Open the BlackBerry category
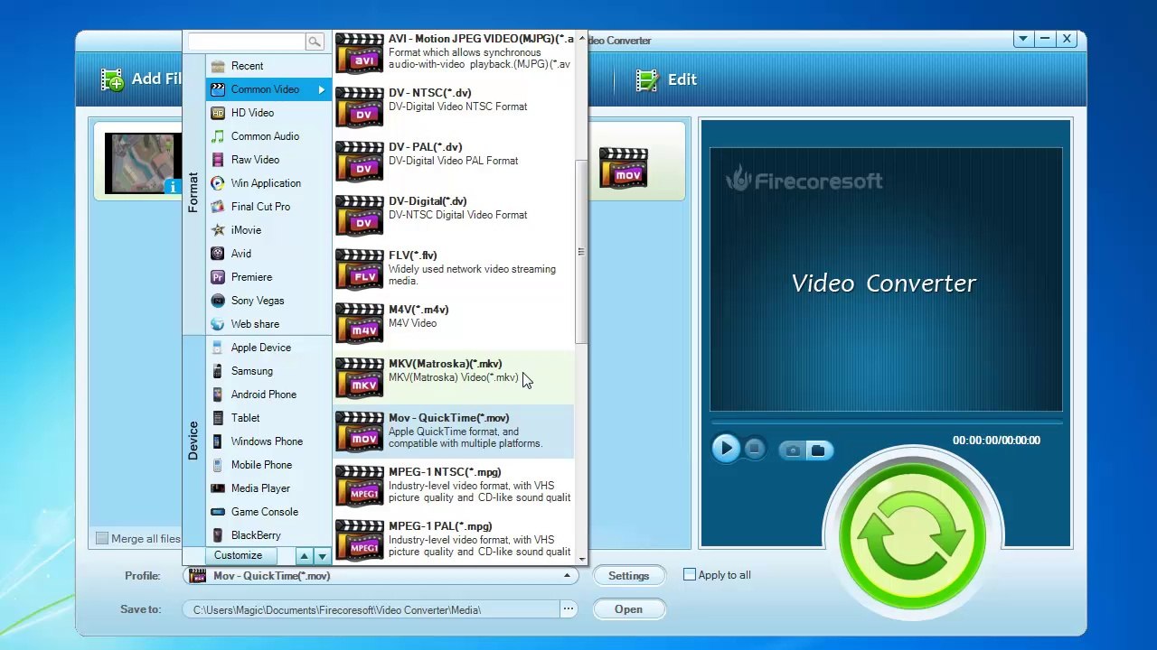 click(268, 535)
